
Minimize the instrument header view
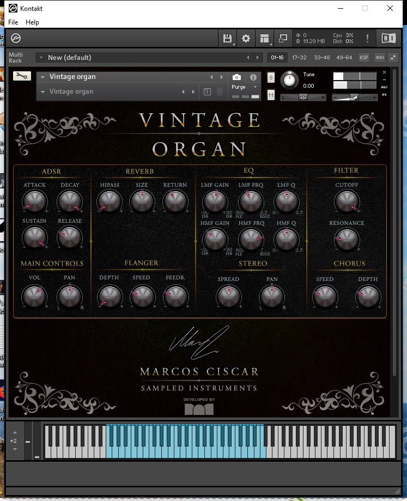click(385, 80)
